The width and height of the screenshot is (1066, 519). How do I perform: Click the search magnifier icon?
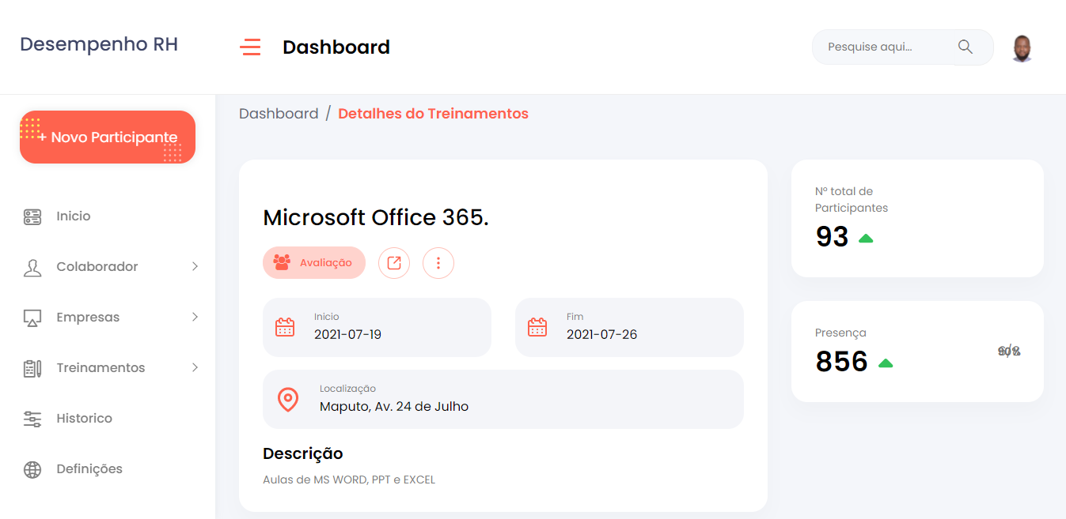[965, 47]
